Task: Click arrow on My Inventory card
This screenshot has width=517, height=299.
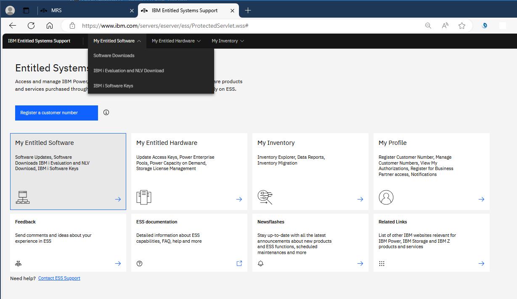Action: (x=360, y=199)
